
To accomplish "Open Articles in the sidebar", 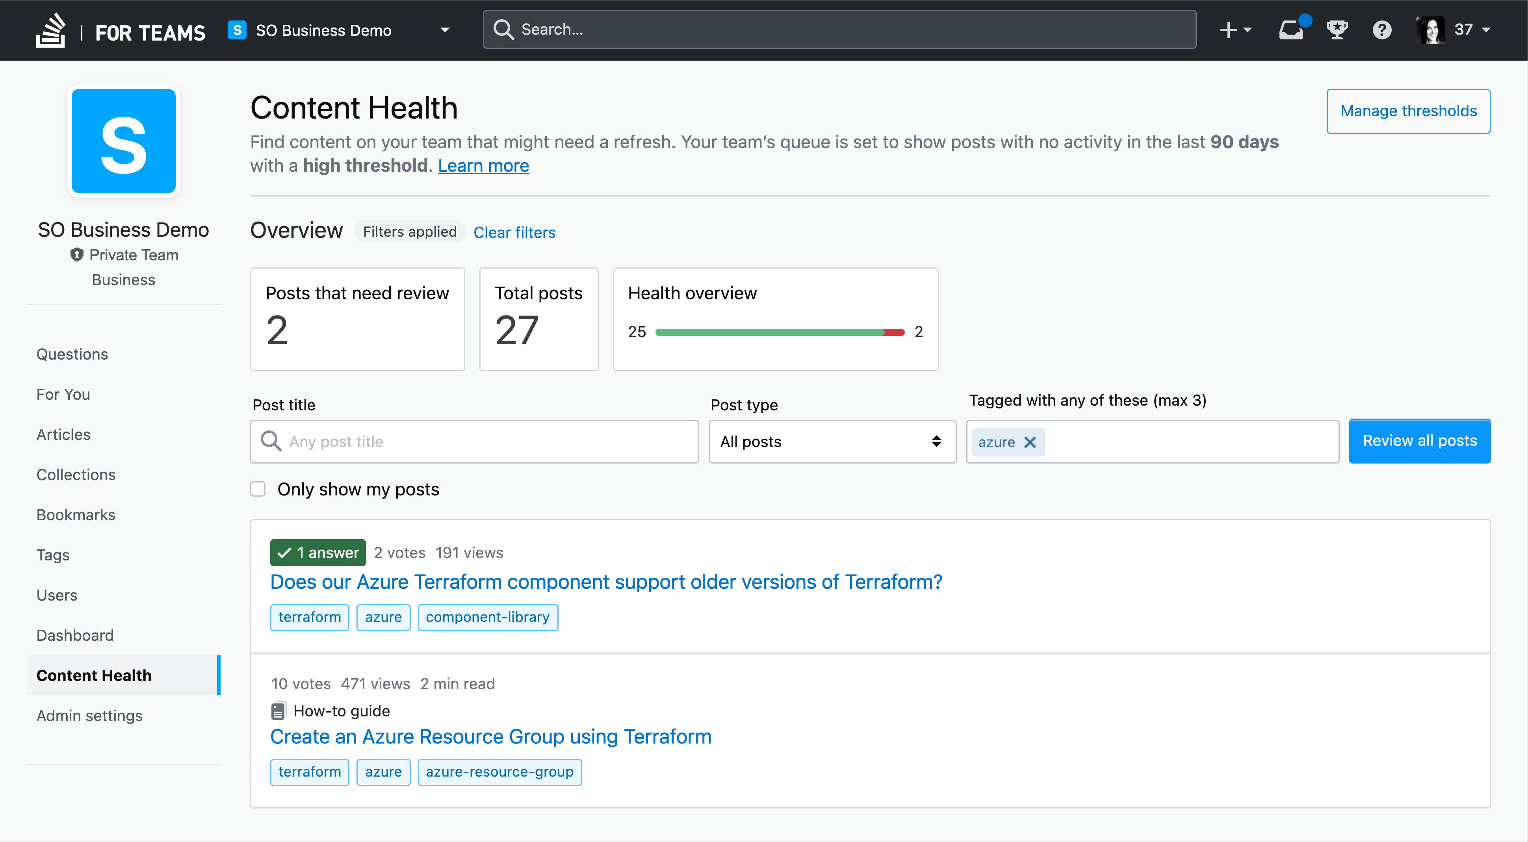I will click(63, 435).
